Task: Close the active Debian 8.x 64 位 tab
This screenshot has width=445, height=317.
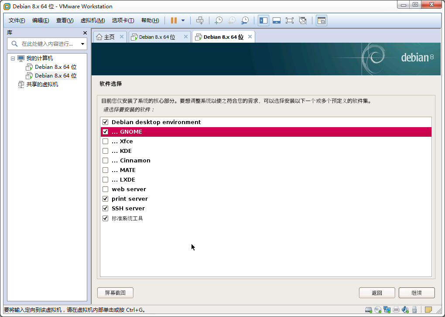Action: click(250, 37)
